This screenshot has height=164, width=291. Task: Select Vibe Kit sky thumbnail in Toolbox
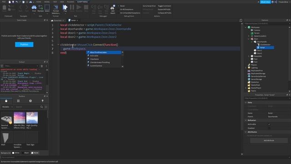(x=20, y=118)
